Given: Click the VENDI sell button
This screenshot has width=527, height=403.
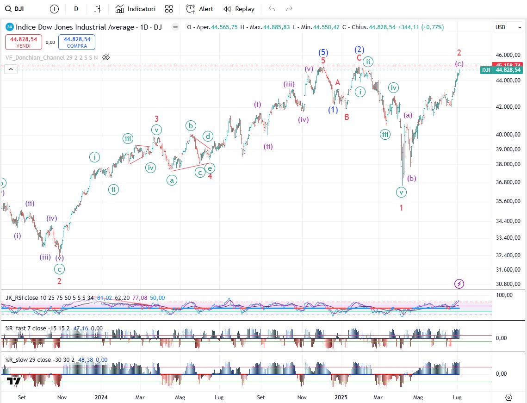Looking at the screenshot, I should point(24,43).
